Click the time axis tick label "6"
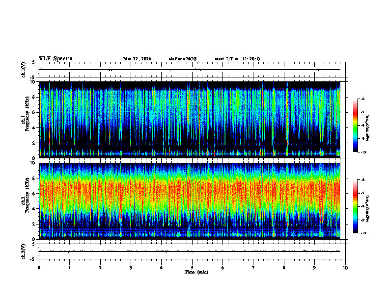389x300 pixels. [x=223, y=268]
